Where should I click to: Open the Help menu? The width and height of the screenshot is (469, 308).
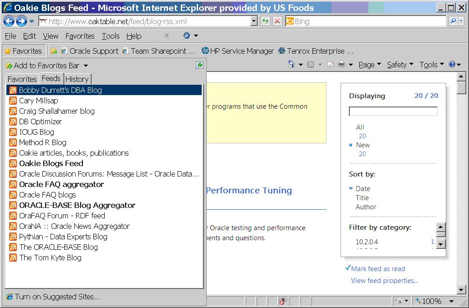(134, 36)
